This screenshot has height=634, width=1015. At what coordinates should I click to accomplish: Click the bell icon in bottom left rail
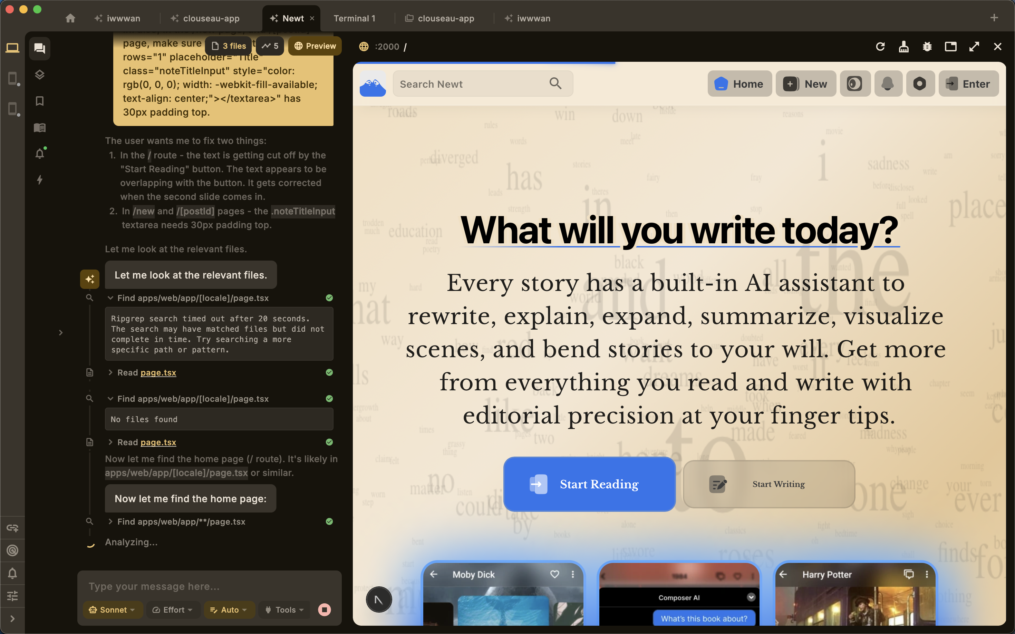[x=12, y=573]
